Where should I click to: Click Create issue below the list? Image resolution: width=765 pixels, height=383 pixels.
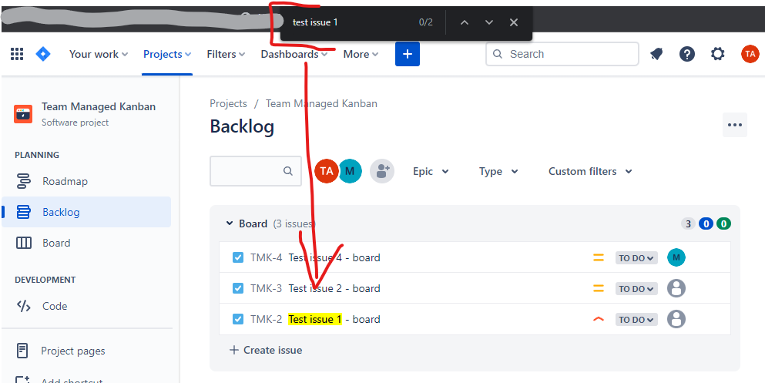point(266,350)
